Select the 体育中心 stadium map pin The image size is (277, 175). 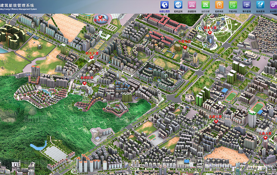100,17
